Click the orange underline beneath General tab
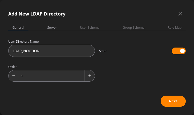 click(x=18, y=31)
